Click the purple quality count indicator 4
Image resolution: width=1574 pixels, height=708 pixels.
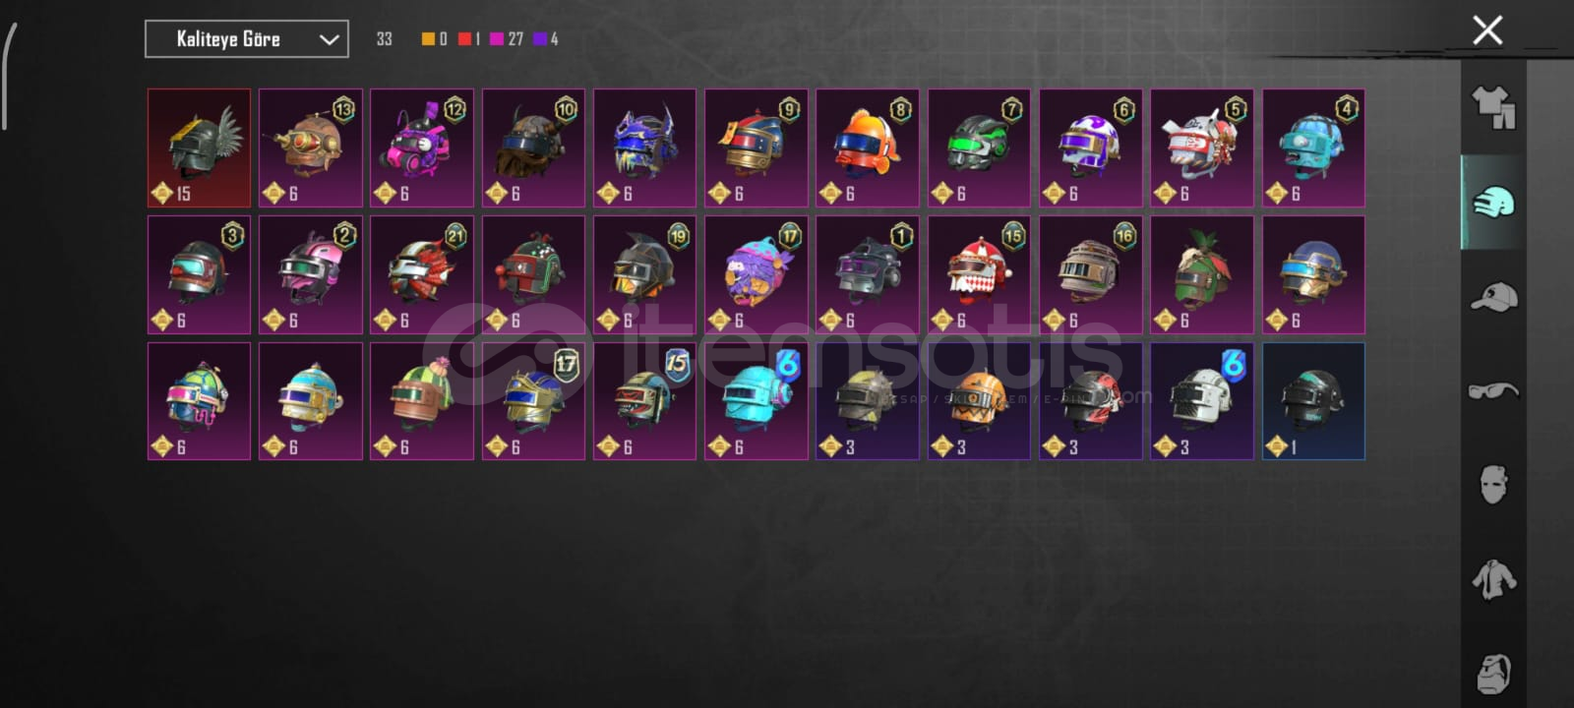546,39
